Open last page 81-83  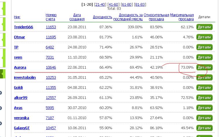pyautogui.click(x=140, y=5)
